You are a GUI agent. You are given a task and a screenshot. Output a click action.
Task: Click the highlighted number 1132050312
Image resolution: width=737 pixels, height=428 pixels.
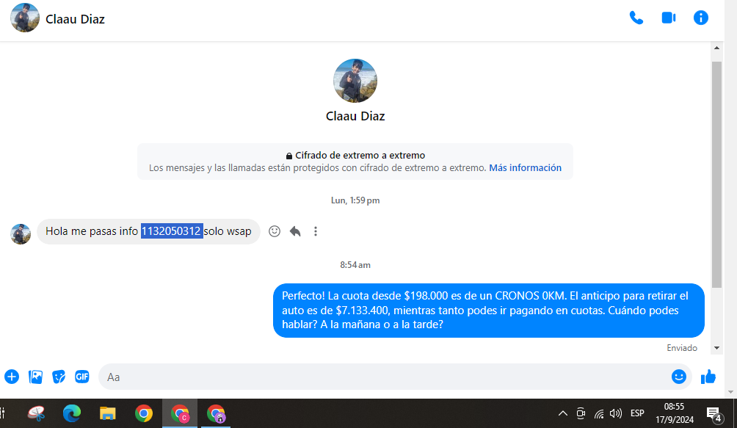click(172, 231)
